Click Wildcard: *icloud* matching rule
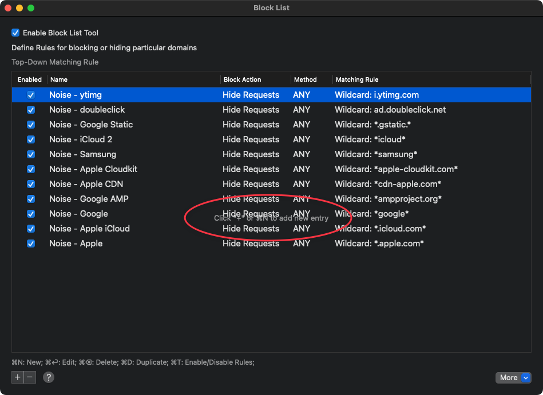 tap(370, 139)
